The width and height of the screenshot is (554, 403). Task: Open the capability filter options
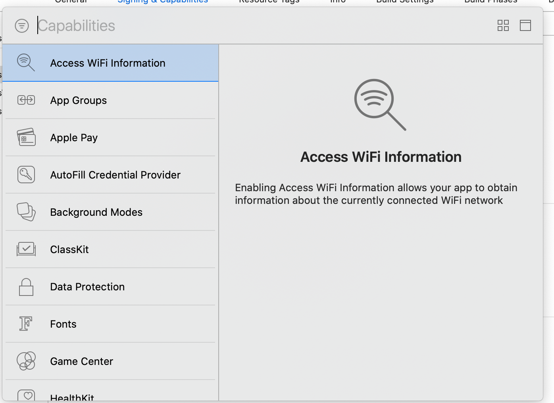pos(22,25)
